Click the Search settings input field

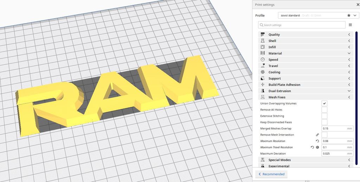pyautogui.click(x=302, y=25)
